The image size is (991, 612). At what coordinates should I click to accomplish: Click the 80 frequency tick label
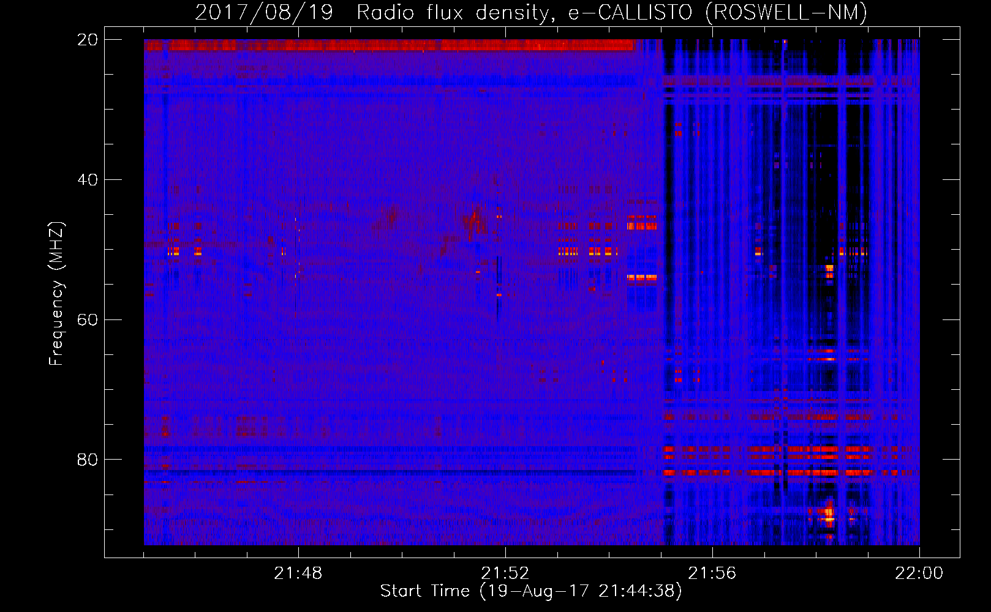(x=88, y=459)
